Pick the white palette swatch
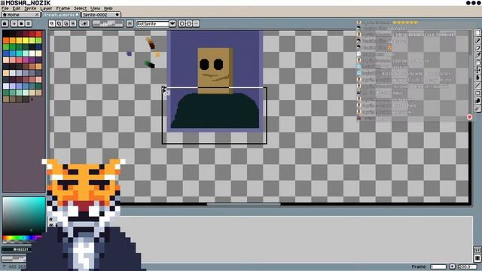 coord(32,53)
